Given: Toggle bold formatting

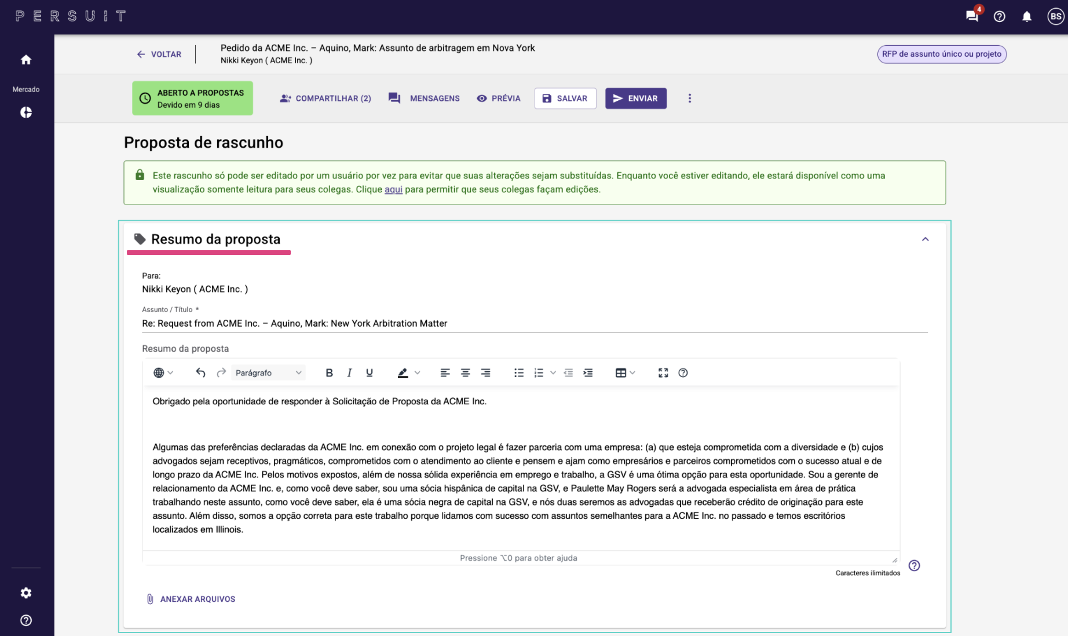Looking at the screenshot, I should [x=329, y=372].
